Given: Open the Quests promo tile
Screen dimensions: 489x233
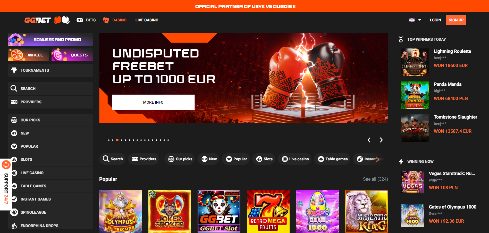Looking at the screenshot, I should pos(72,55).
